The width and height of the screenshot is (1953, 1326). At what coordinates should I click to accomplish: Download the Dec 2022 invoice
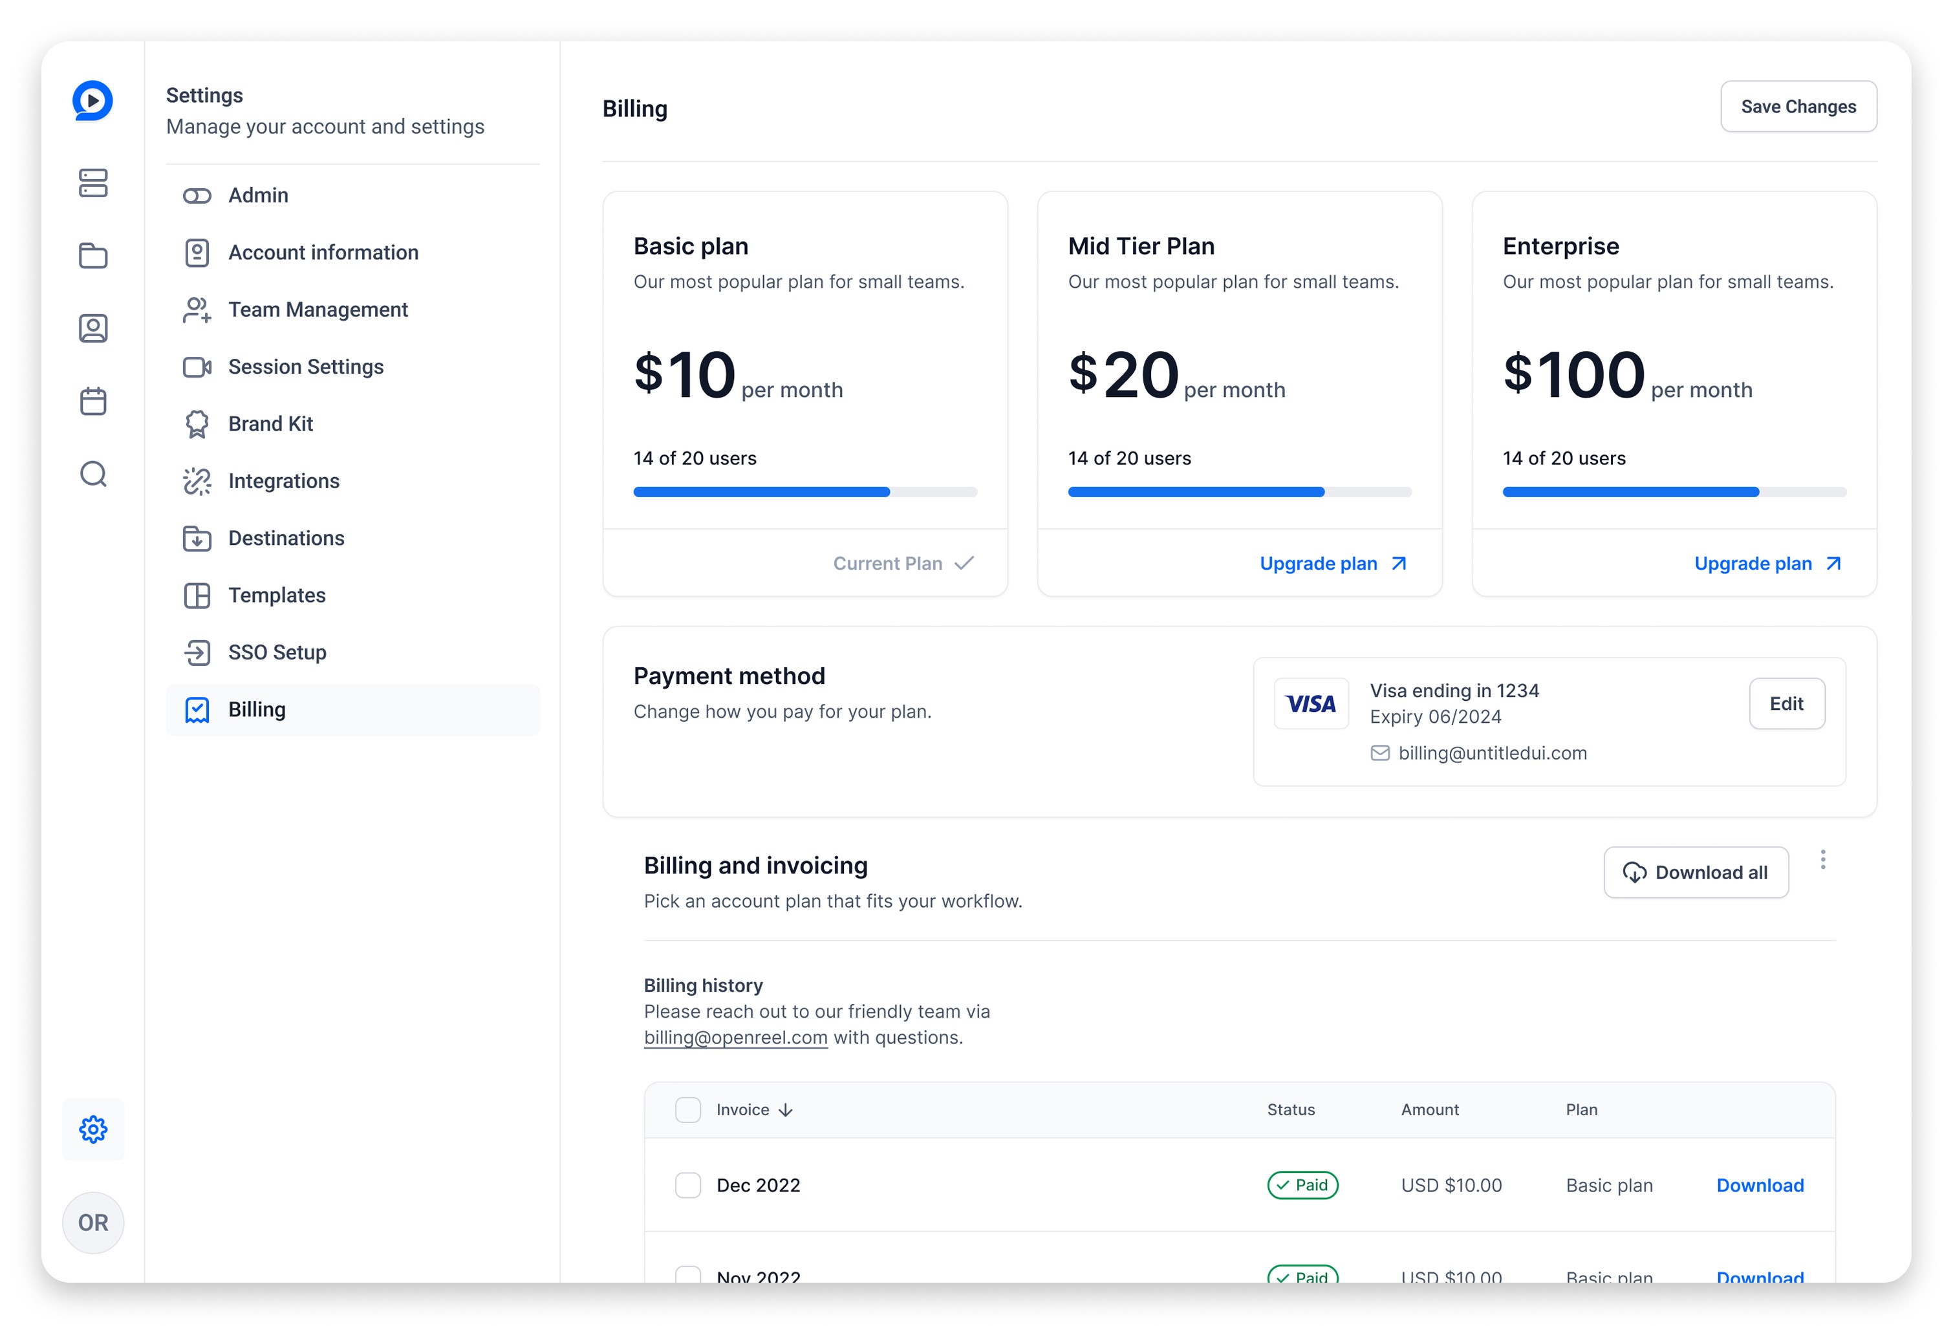click(1759, 1185)
